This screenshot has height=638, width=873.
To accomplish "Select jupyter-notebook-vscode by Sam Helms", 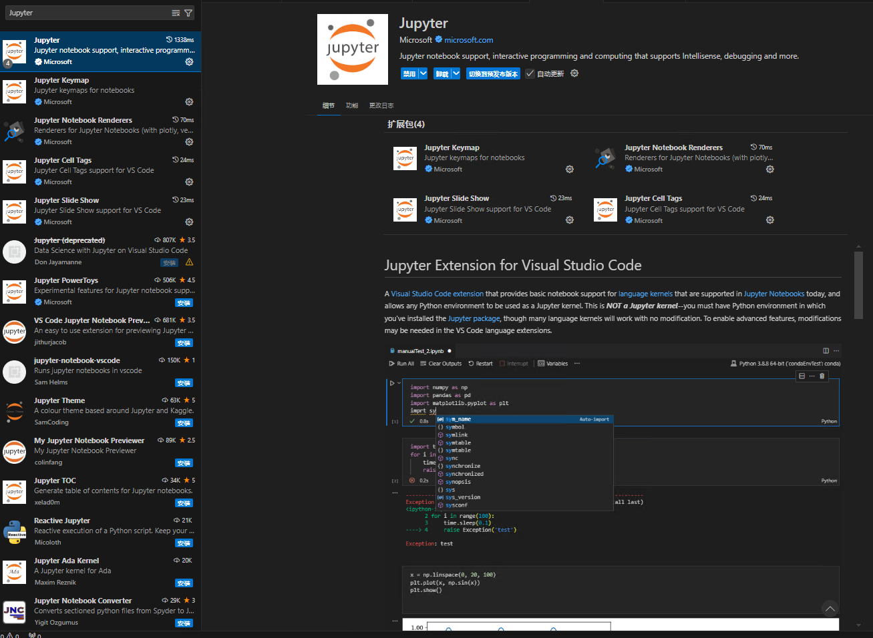I will tap(100, 372).
